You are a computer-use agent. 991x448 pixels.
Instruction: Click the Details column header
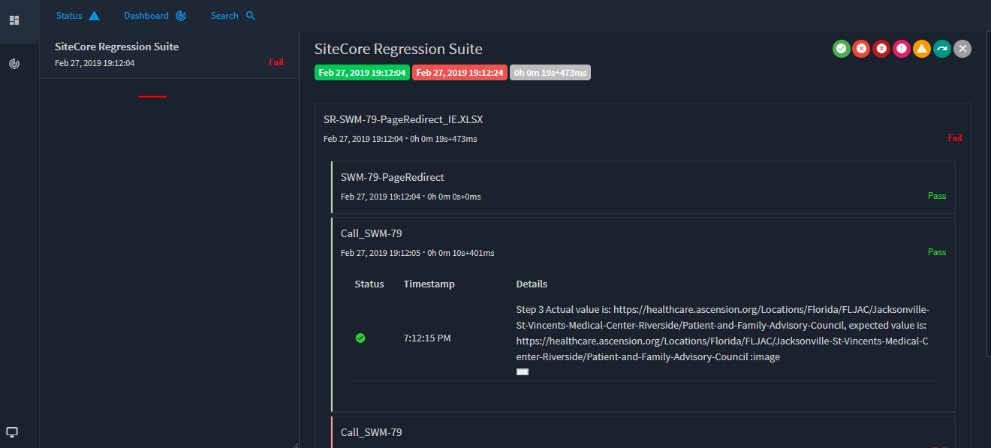(x=532, y=284)
